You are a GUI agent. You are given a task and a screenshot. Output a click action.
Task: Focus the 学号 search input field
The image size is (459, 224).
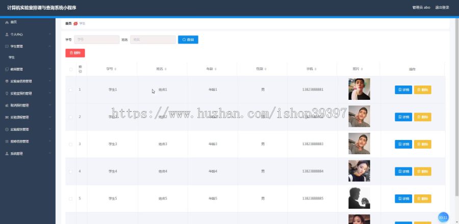pyautogui.click(x=96, y=40)
